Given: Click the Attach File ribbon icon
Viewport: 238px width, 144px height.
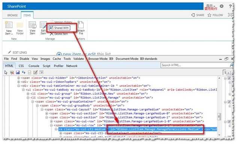Looking at the screenshot, I should pyautogui.click(x=81, y=25).
